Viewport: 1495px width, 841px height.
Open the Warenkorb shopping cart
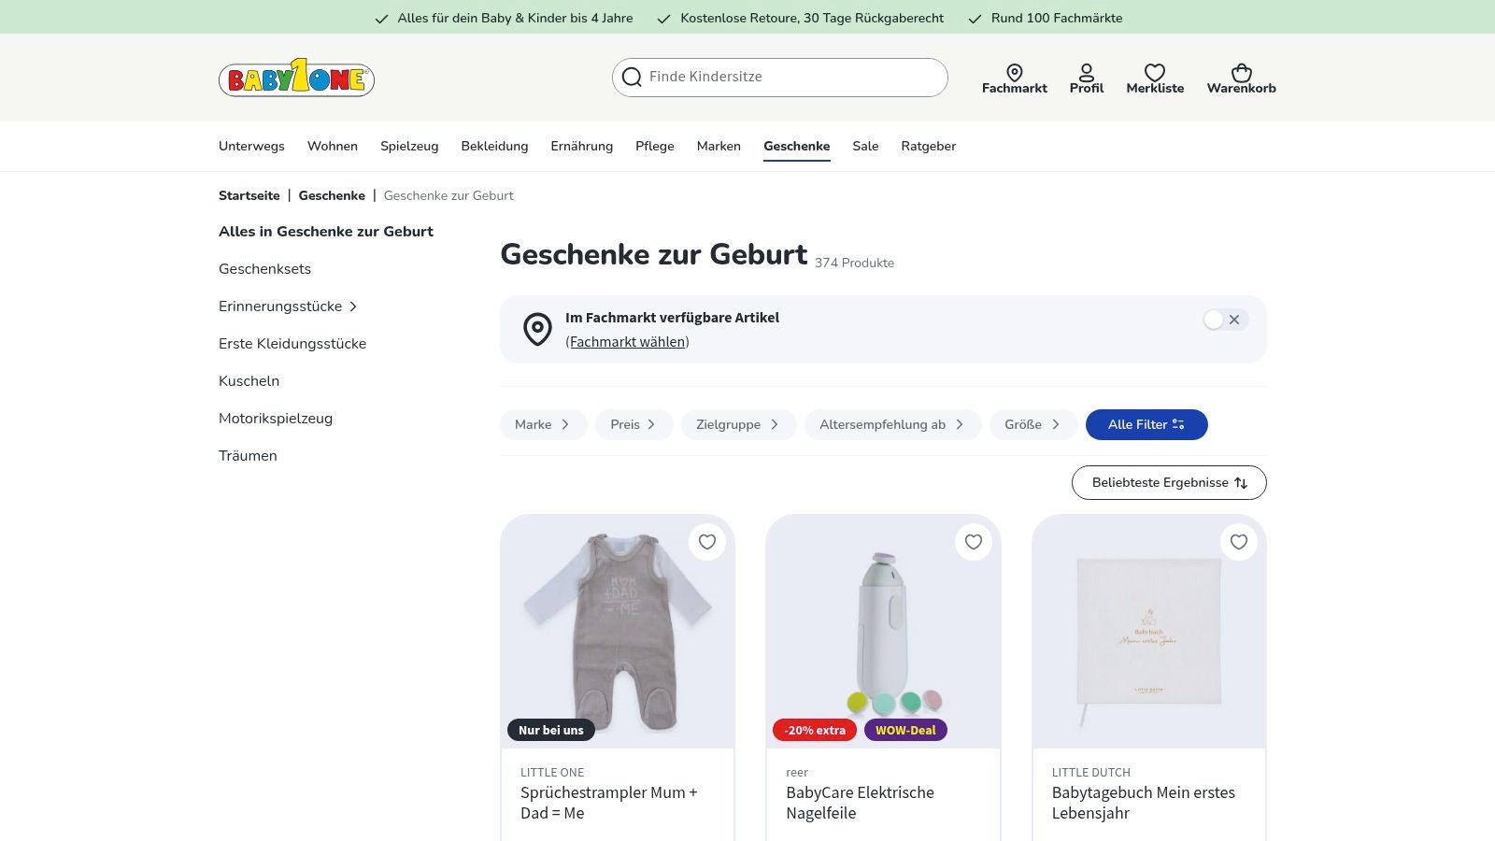(1241, 78)
